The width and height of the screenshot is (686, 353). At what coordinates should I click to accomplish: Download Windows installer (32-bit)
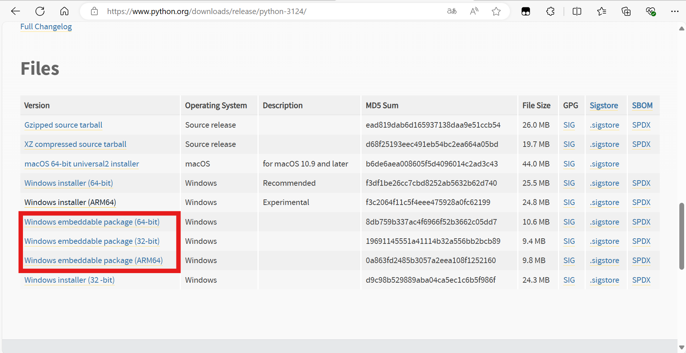(69, 280)
